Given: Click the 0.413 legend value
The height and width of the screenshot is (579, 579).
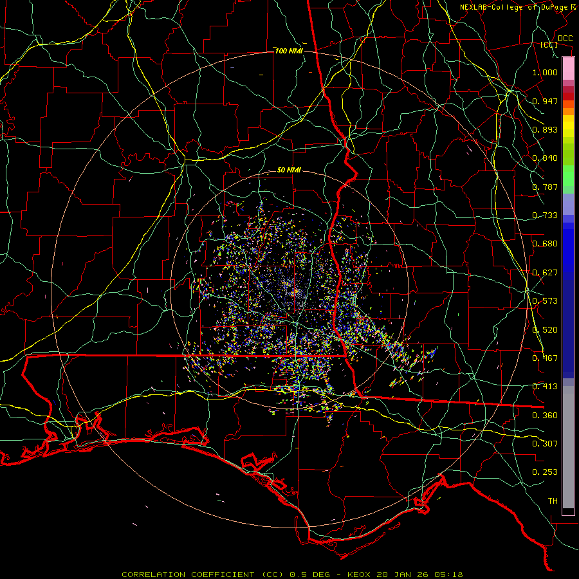Looking at the screenshot, I should coord(545,387).
